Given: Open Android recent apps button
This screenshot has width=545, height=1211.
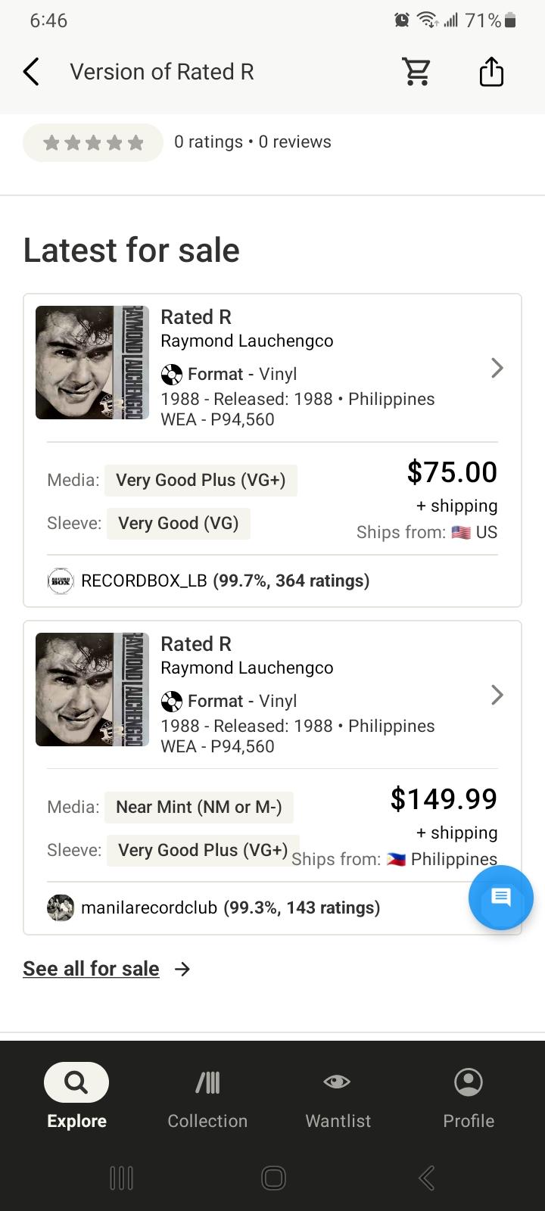Looking at the screenshot, I should click(121, 1178).
